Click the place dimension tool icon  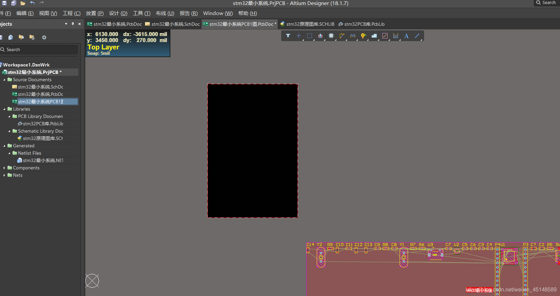click(396, 36)
